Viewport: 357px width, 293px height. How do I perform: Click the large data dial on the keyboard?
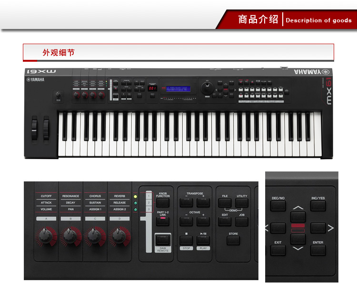coord(207,88)
